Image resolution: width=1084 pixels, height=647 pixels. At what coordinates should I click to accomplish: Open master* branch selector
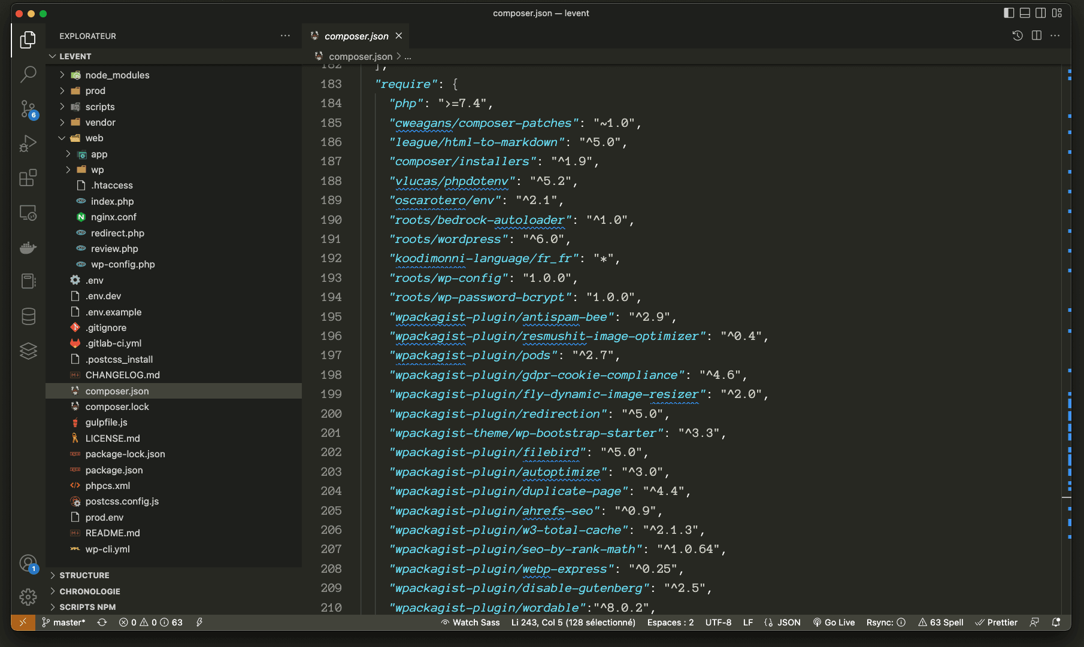(63, 622)
